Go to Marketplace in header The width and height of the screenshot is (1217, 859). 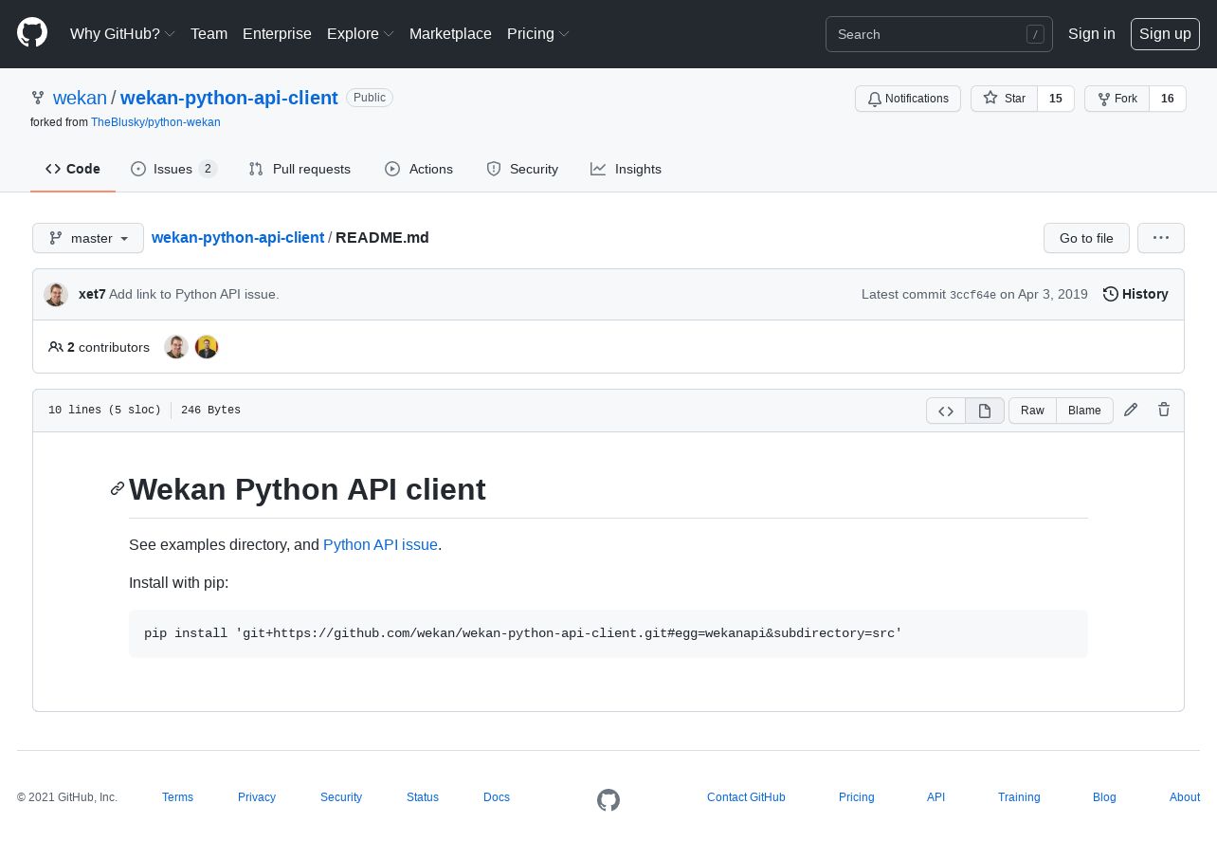450,34
